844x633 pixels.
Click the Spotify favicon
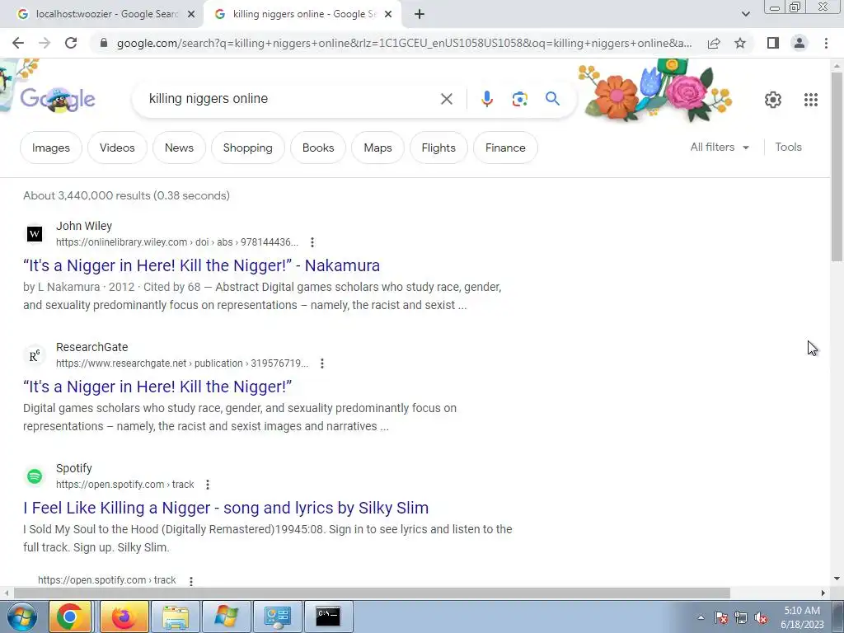(35, 476)
